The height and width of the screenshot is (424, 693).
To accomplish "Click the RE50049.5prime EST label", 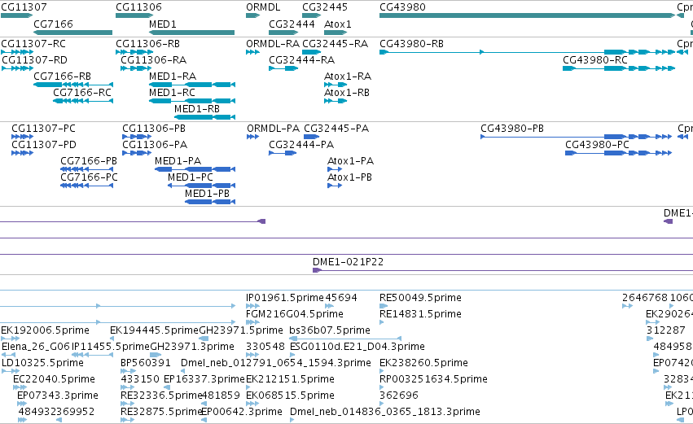I will tap(420, 298).
